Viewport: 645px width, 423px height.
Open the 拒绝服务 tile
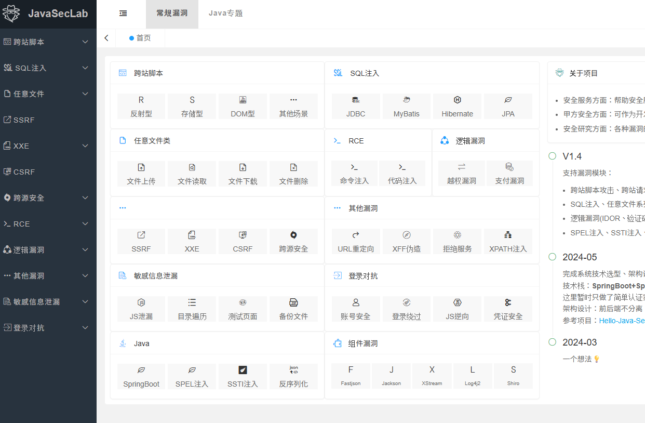(458, 242)
